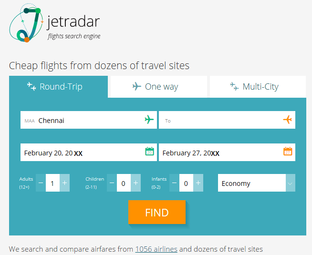Increase the Children count
The height and width of the screenshot is (255, 312).
(x=136, y=183)
